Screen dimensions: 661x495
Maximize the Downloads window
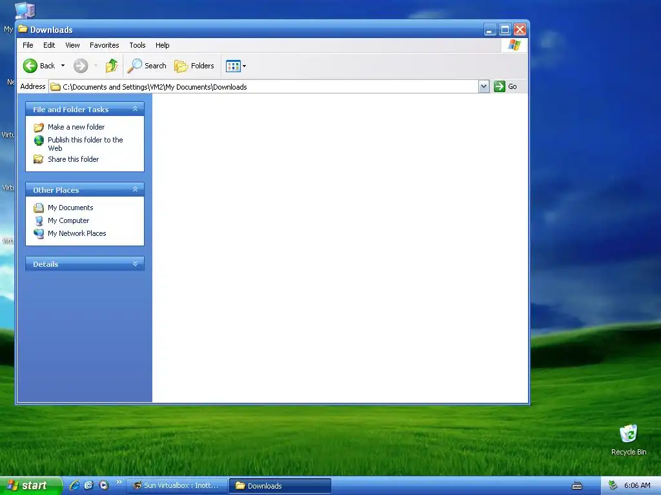505,30
